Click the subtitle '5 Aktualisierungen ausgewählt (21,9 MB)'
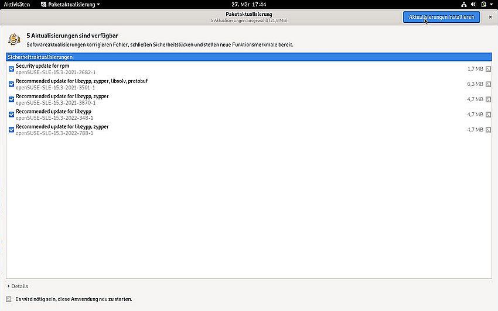The height and width of the screenshot is (311, 498). (248, 20)
